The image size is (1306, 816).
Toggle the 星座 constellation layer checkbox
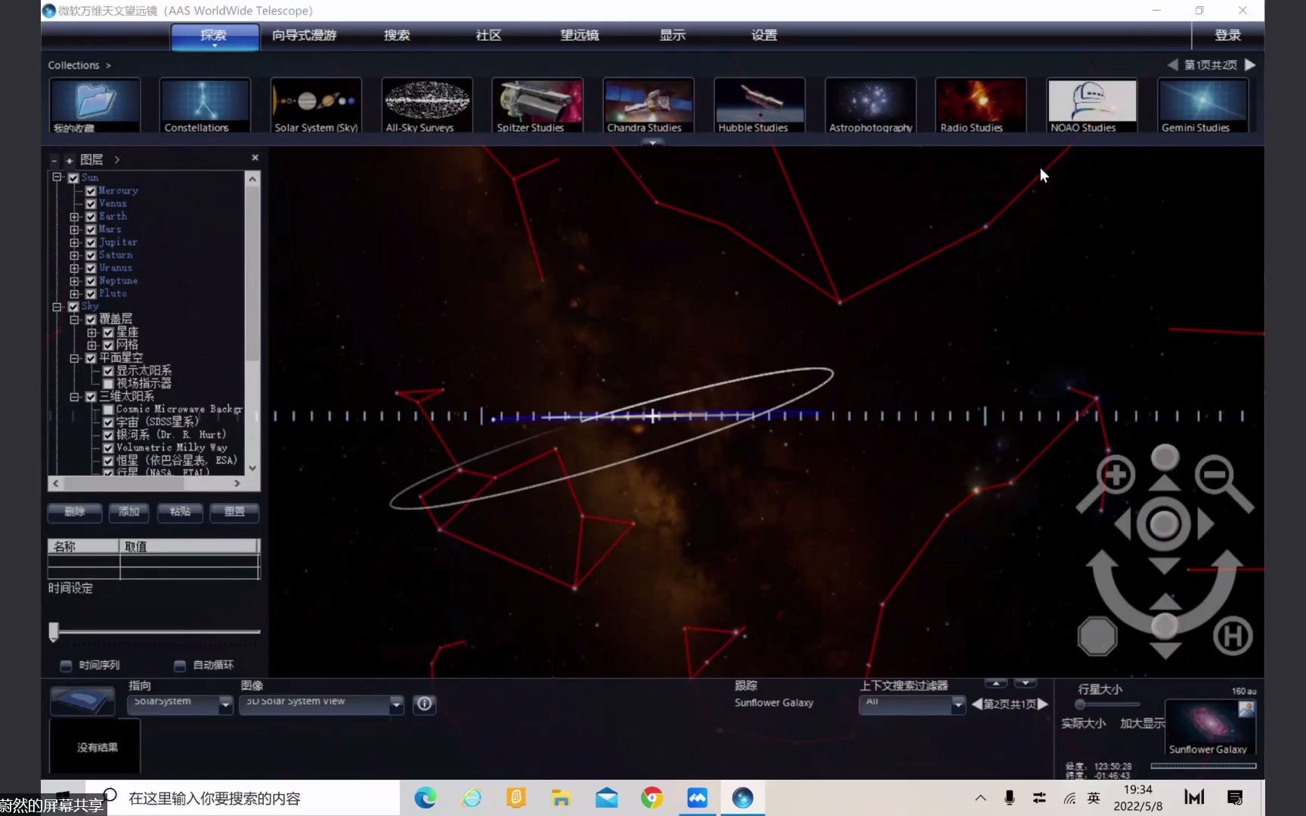[x=108, y=332]
